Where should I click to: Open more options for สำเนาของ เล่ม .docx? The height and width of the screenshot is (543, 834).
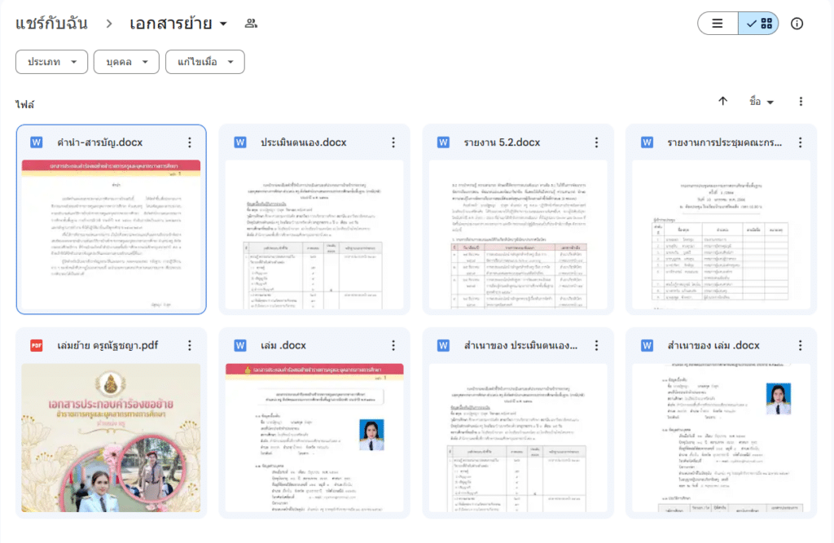[x=800, y=345]
